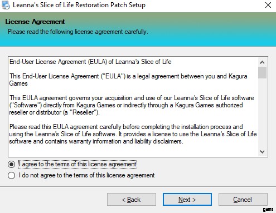Image resolution: width=276 pixels, height=213 pixels.
Task: Click the setup installer icon in title bar
Action: click(6, 5)
